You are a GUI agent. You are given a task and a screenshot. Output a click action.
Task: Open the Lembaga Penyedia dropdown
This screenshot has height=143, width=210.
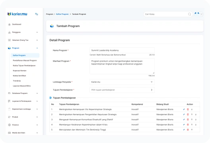click(x=122, y=82)
